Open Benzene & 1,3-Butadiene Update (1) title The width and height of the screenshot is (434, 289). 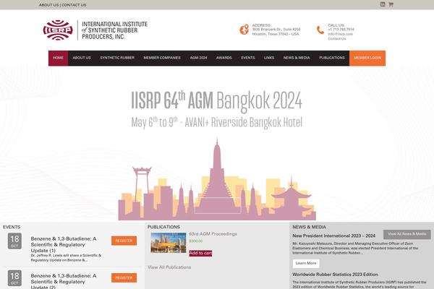(x=64, y=244)
